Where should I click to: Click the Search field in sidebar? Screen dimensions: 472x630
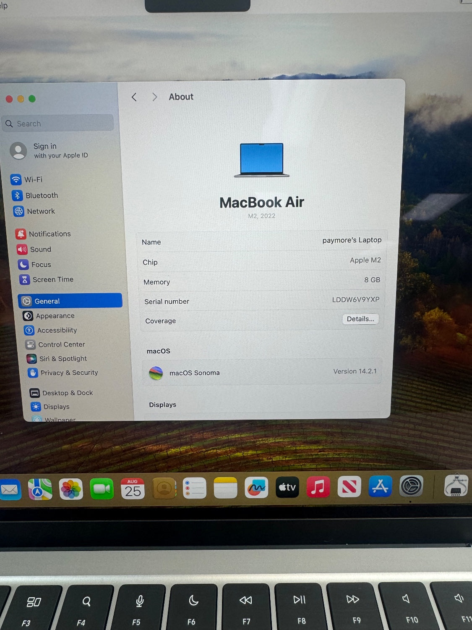(x=58, y=123)
